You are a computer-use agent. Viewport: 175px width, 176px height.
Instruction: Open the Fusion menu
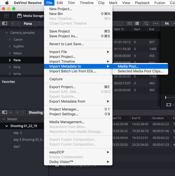160,3
